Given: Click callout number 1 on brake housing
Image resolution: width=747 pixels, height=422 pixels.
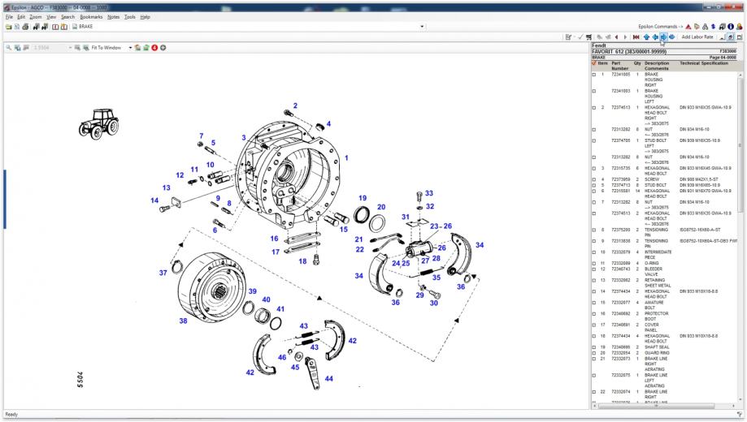Looking at the screenshot, I should [x=346, y=158].
